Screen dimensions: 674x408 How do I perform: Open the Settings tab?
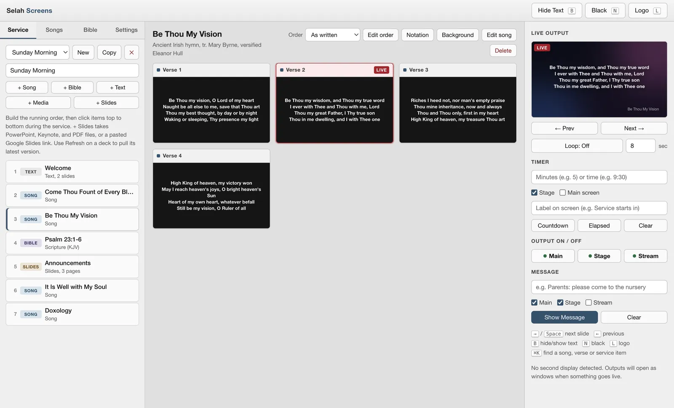point(126,30)
